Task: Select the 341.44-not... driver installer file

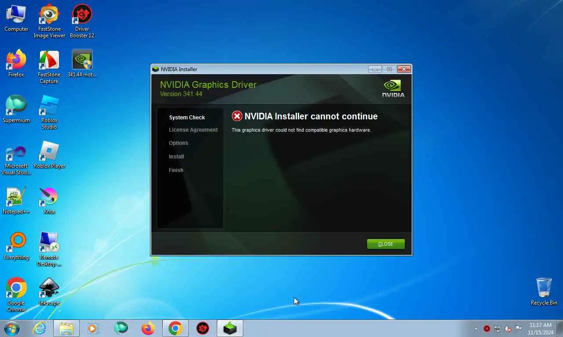Action: point(82,64)
